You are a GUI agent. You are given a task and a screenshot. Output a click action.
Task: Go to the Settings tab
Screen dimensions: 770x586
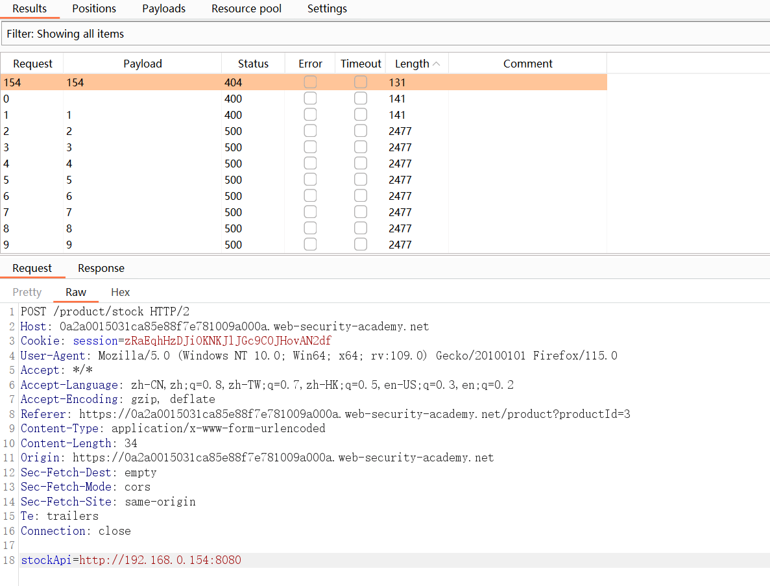[x=327, y=8]
